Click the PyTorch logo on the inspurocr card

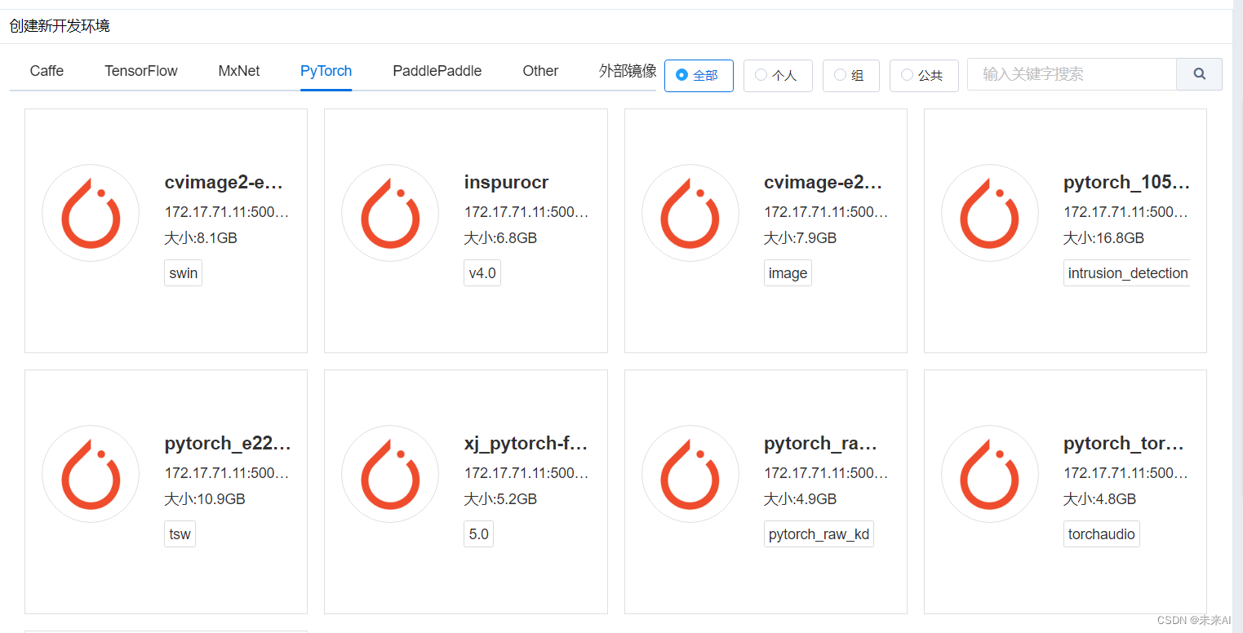(390, 213)
